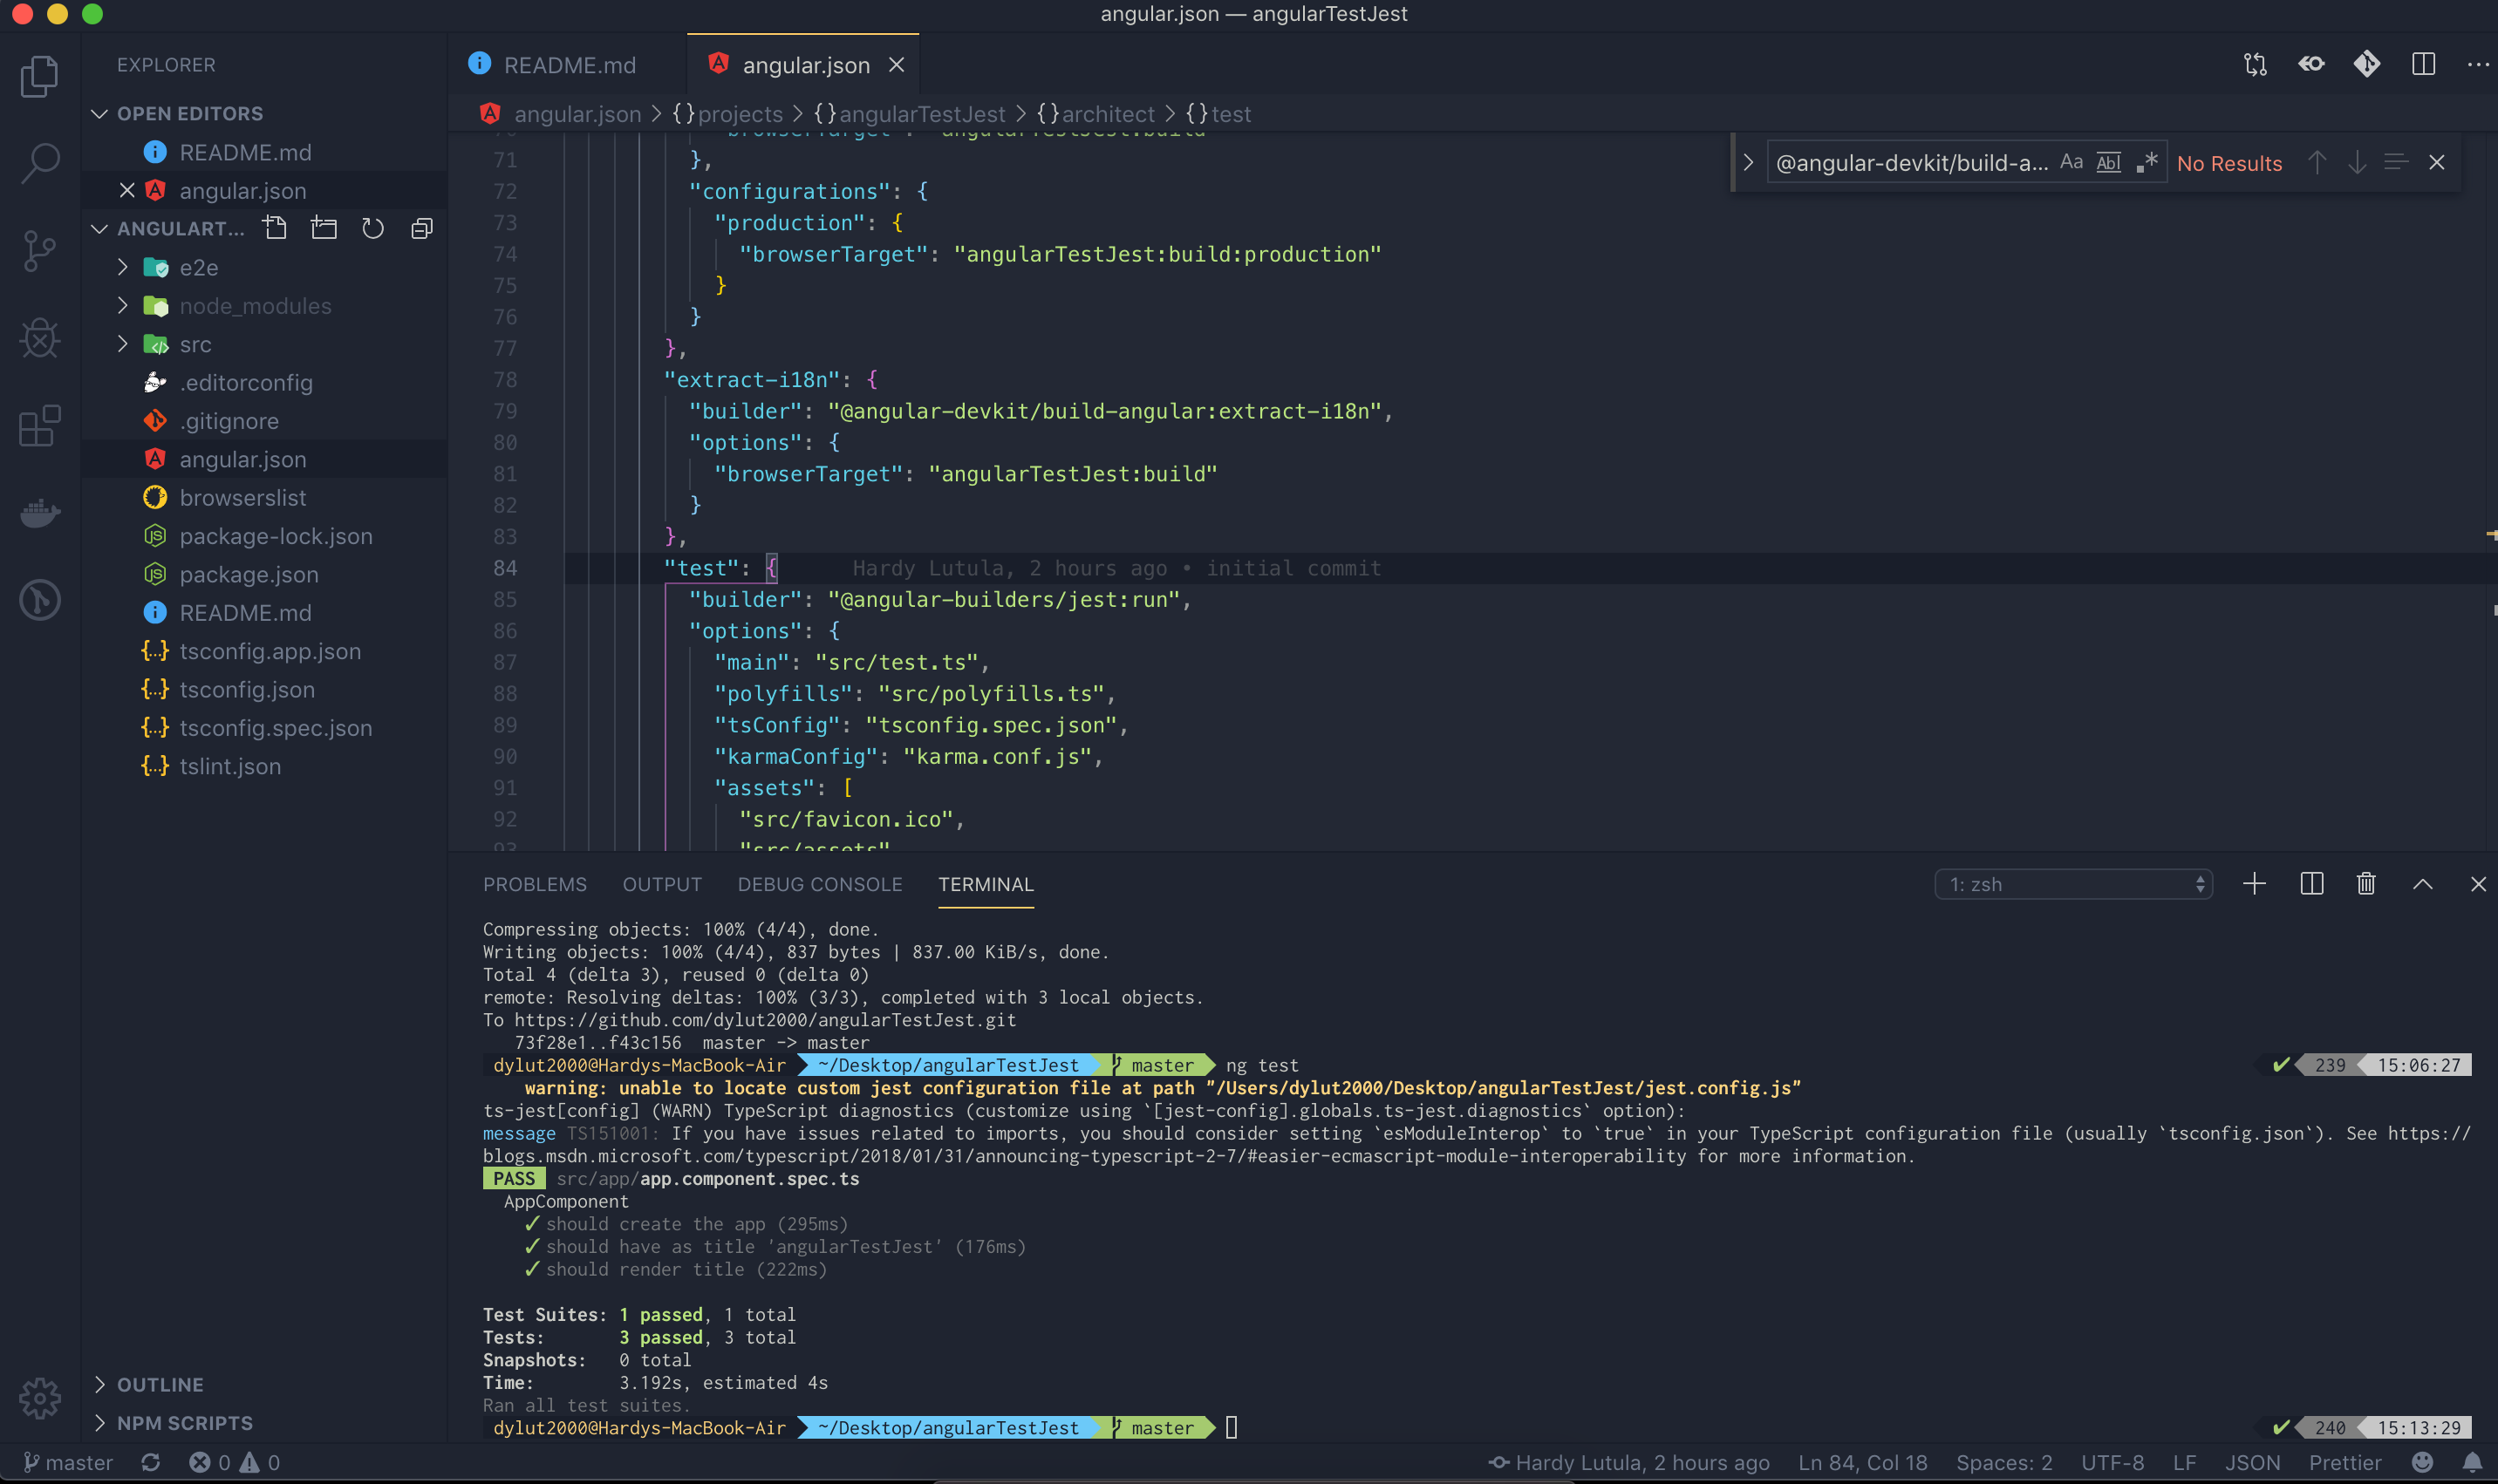The height and width of the screenshot is (1484, 2498).
Task: Kill the terminal with the trash icon
Action: (x=2366, y=884)
